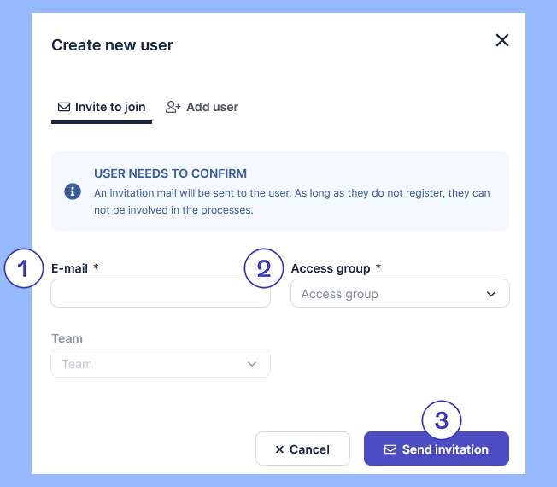Click the envelope icon on Send invitation
Image resolution: width=557 pixels, height=487 pixels.
[x=390, y=449]
